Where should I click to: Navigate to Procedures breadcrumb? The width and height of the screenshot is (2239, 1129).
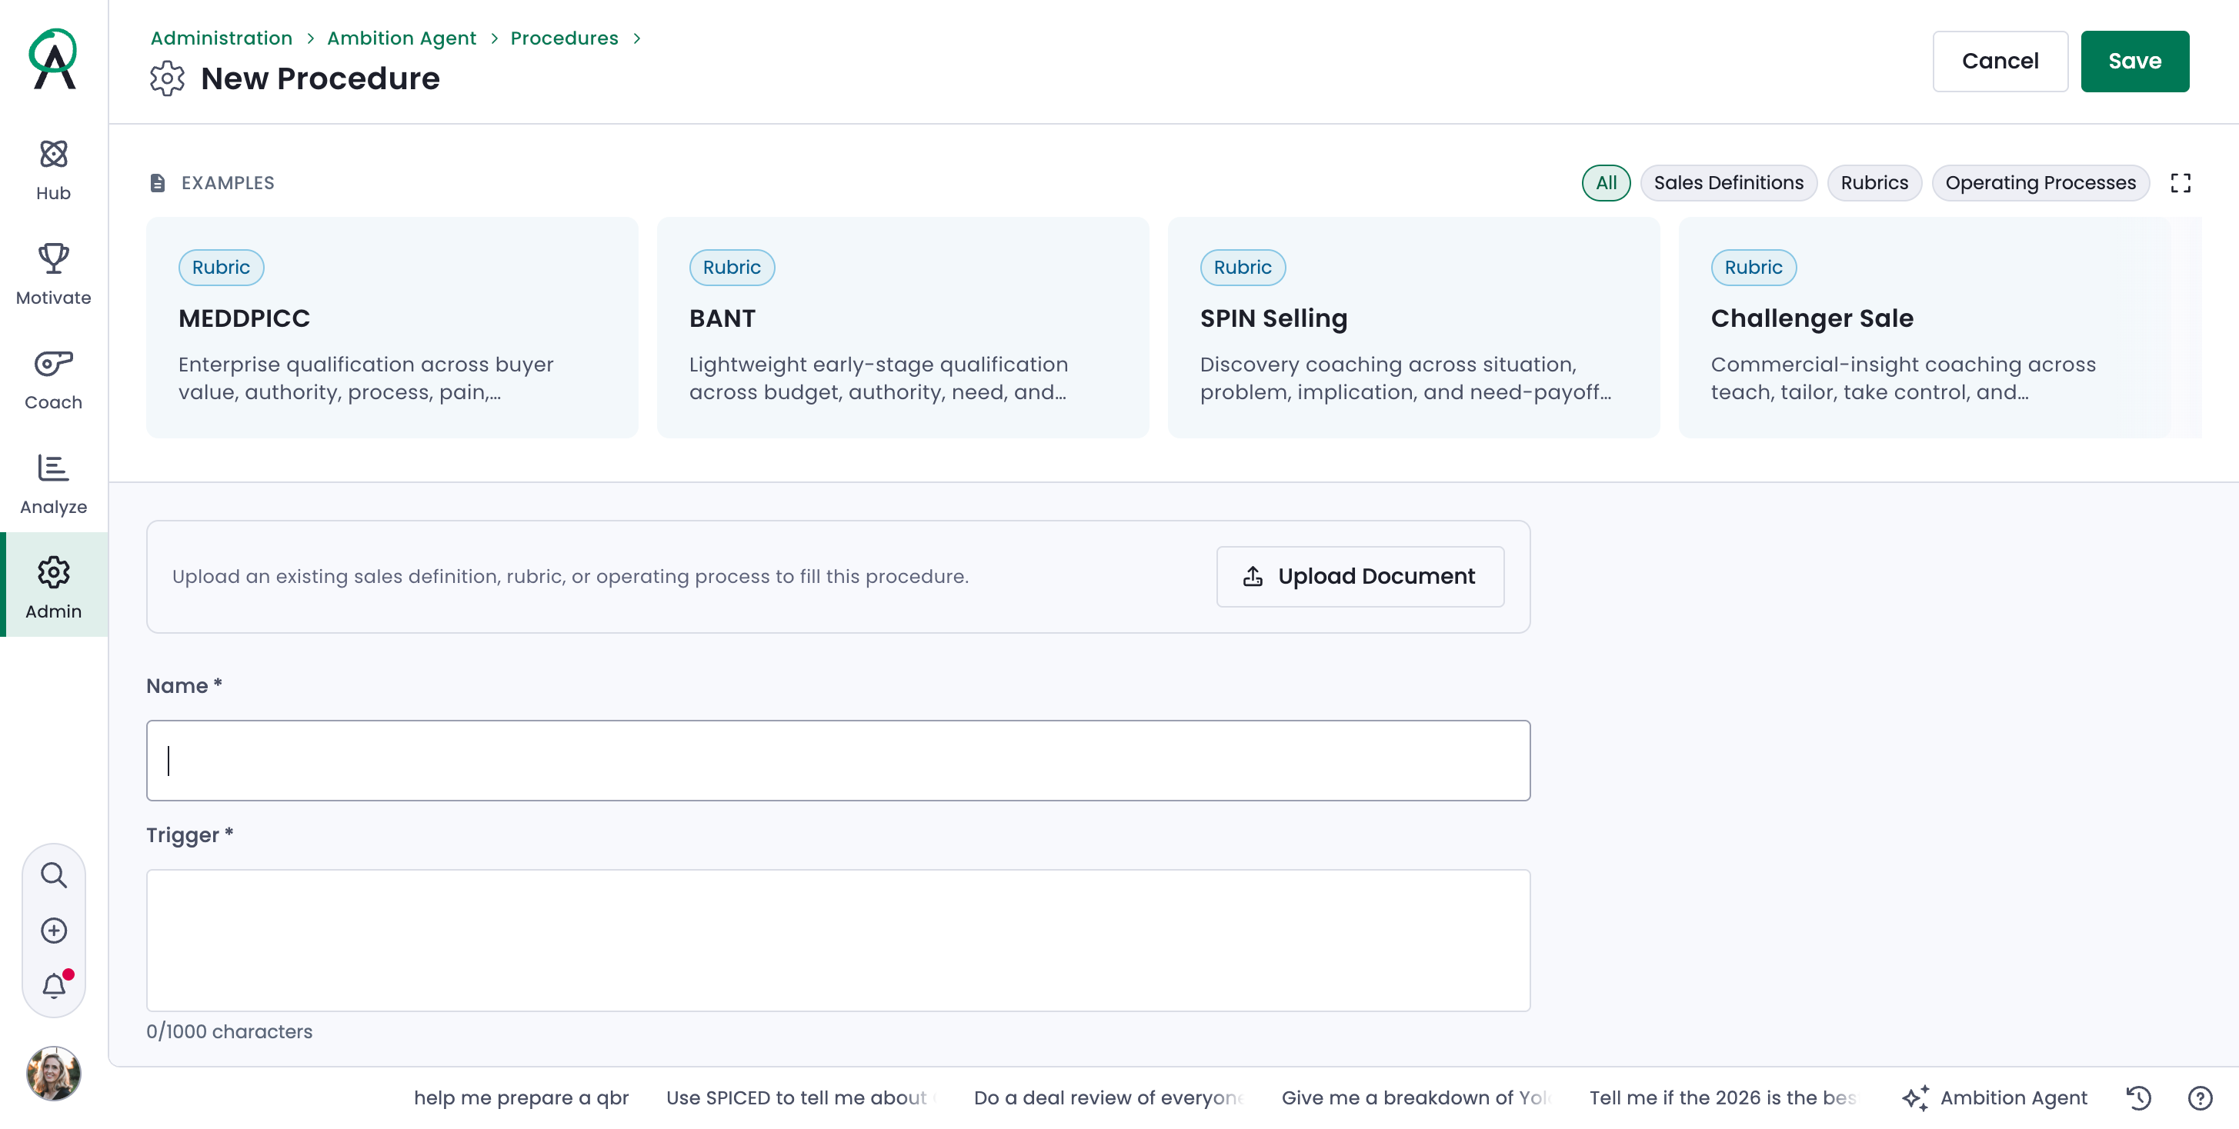coord(564,38)
